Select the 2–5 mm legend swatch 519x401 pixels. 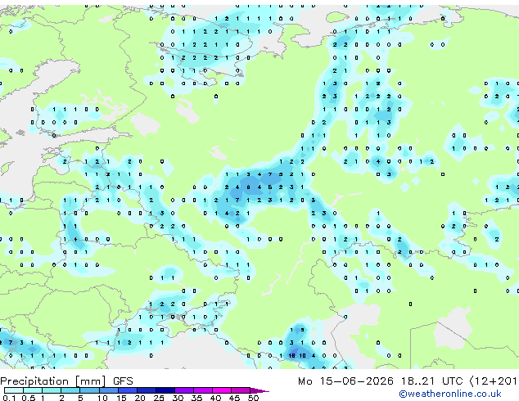(70, 390)
